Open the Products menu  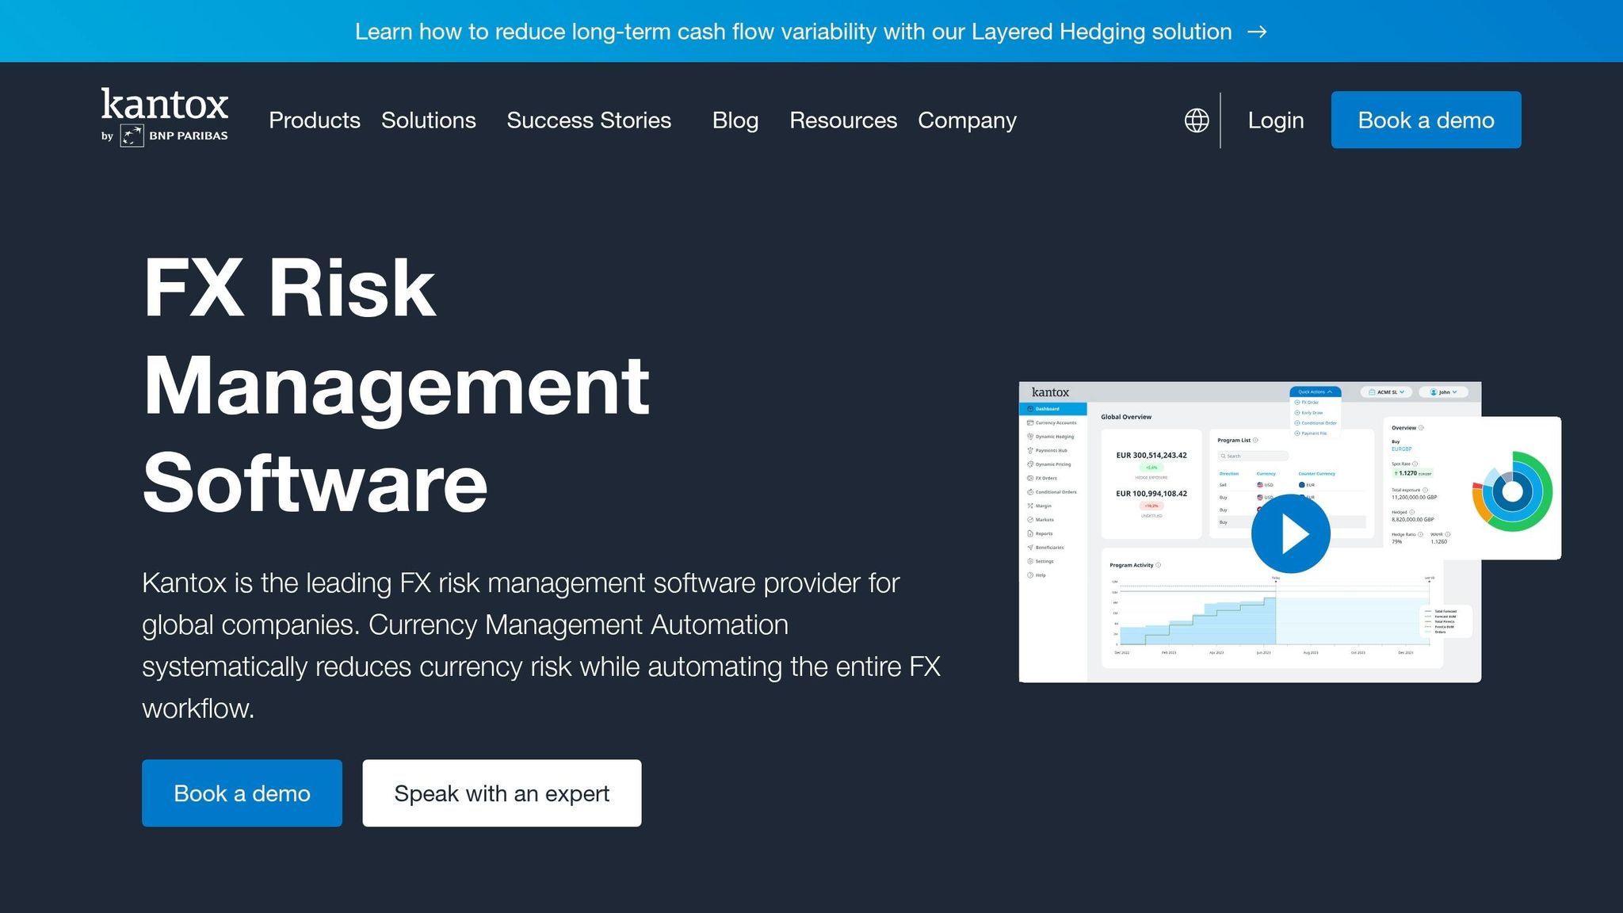315,120
